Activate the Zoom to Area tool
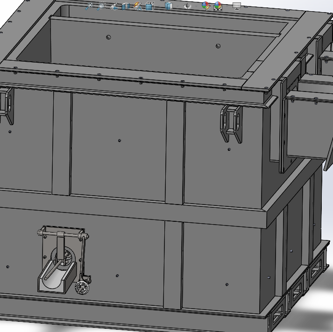Image resolution: width=333 pixels, height=332 pixels. point(101,6)
